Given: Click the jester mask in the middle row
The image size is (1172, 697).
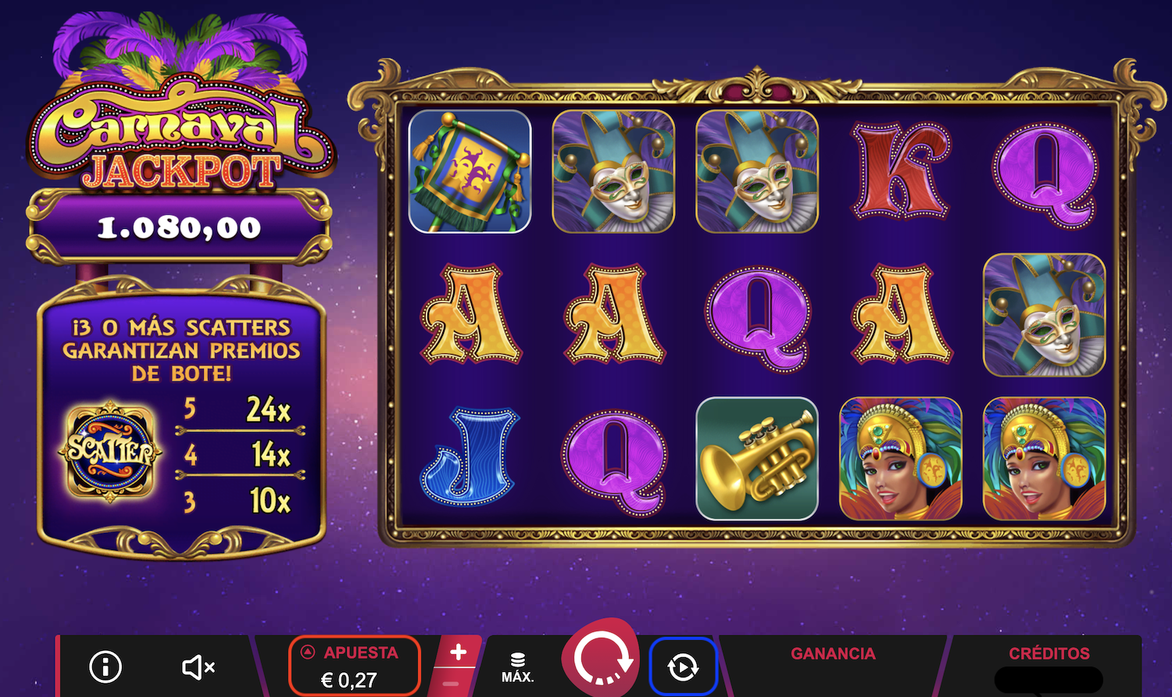Looking at the screenshot, I should pyautogui.click(x=1045, y=315).
